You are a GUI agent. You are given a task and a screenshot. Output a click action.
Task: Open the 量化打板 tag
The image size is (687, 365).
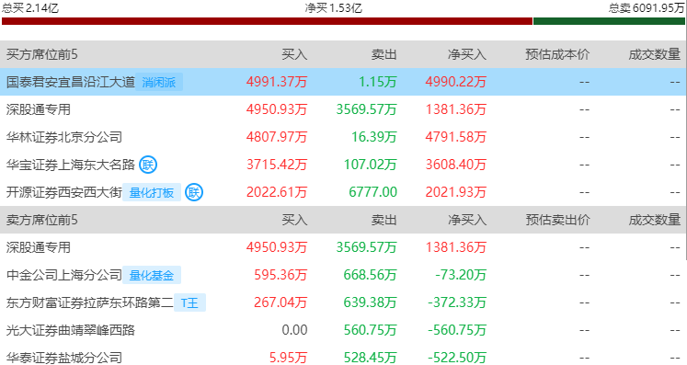[x=152, y=192]
